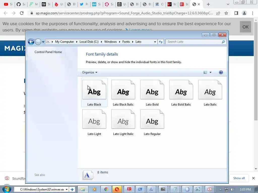Click the taskbar address Go arrow

click(72, 189)
